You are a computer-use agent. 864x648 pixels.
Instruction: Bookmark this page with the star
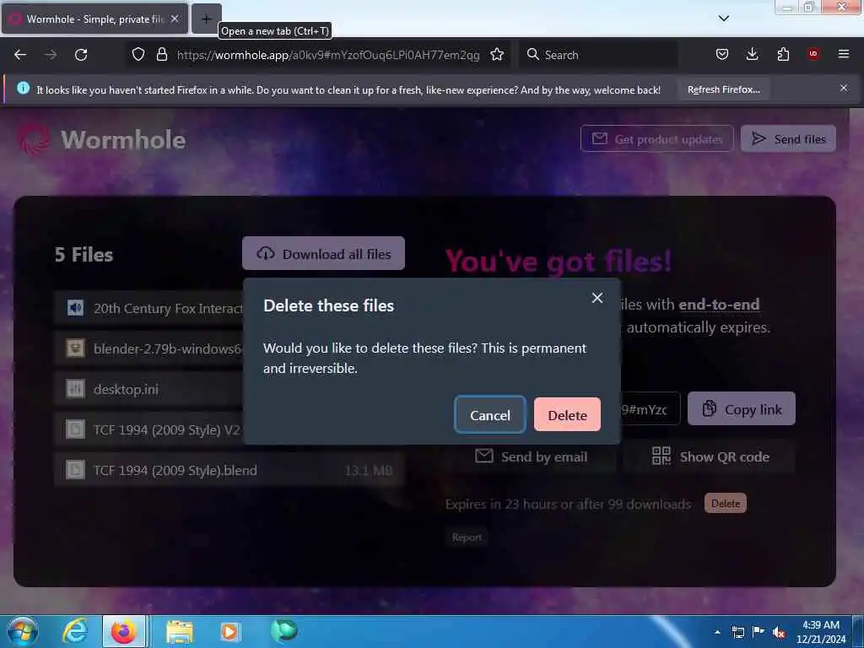point(497,54)
